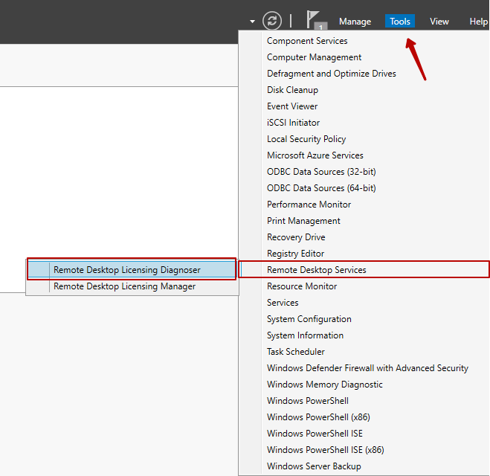490x476 pixels.
Task: Open the View menu
Action: [439, 22]
